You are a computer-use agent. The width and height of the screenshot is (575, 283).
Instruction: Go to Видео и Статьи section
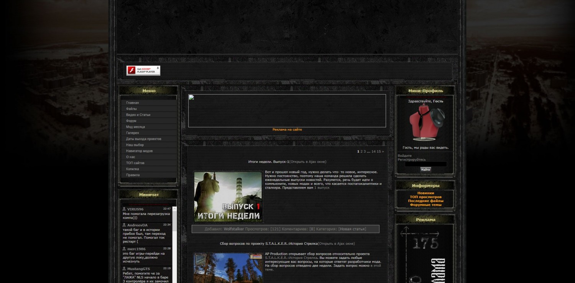tap(149, 115)
